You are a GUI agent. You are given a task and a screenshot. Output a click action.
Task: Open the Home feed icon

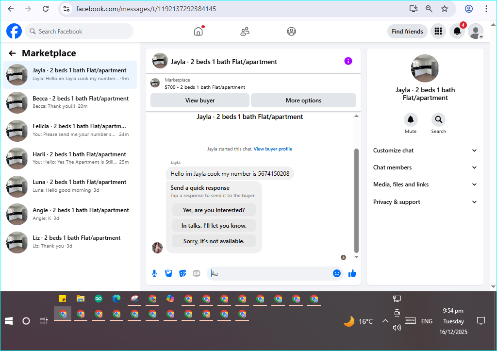click(x=199, y=31)
